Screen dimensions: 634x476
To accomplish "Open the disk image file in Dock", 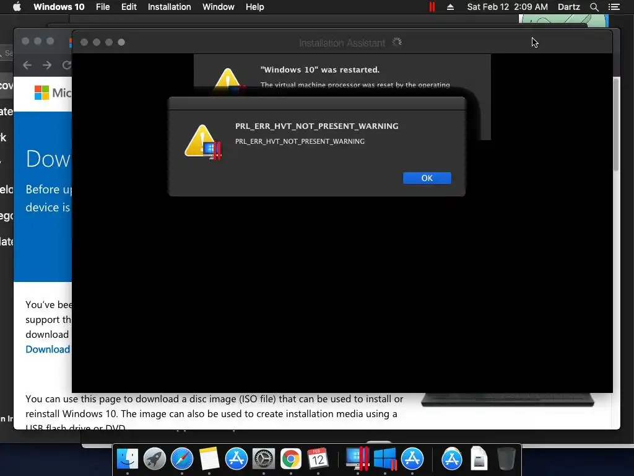I will click(x=479, y=458).
